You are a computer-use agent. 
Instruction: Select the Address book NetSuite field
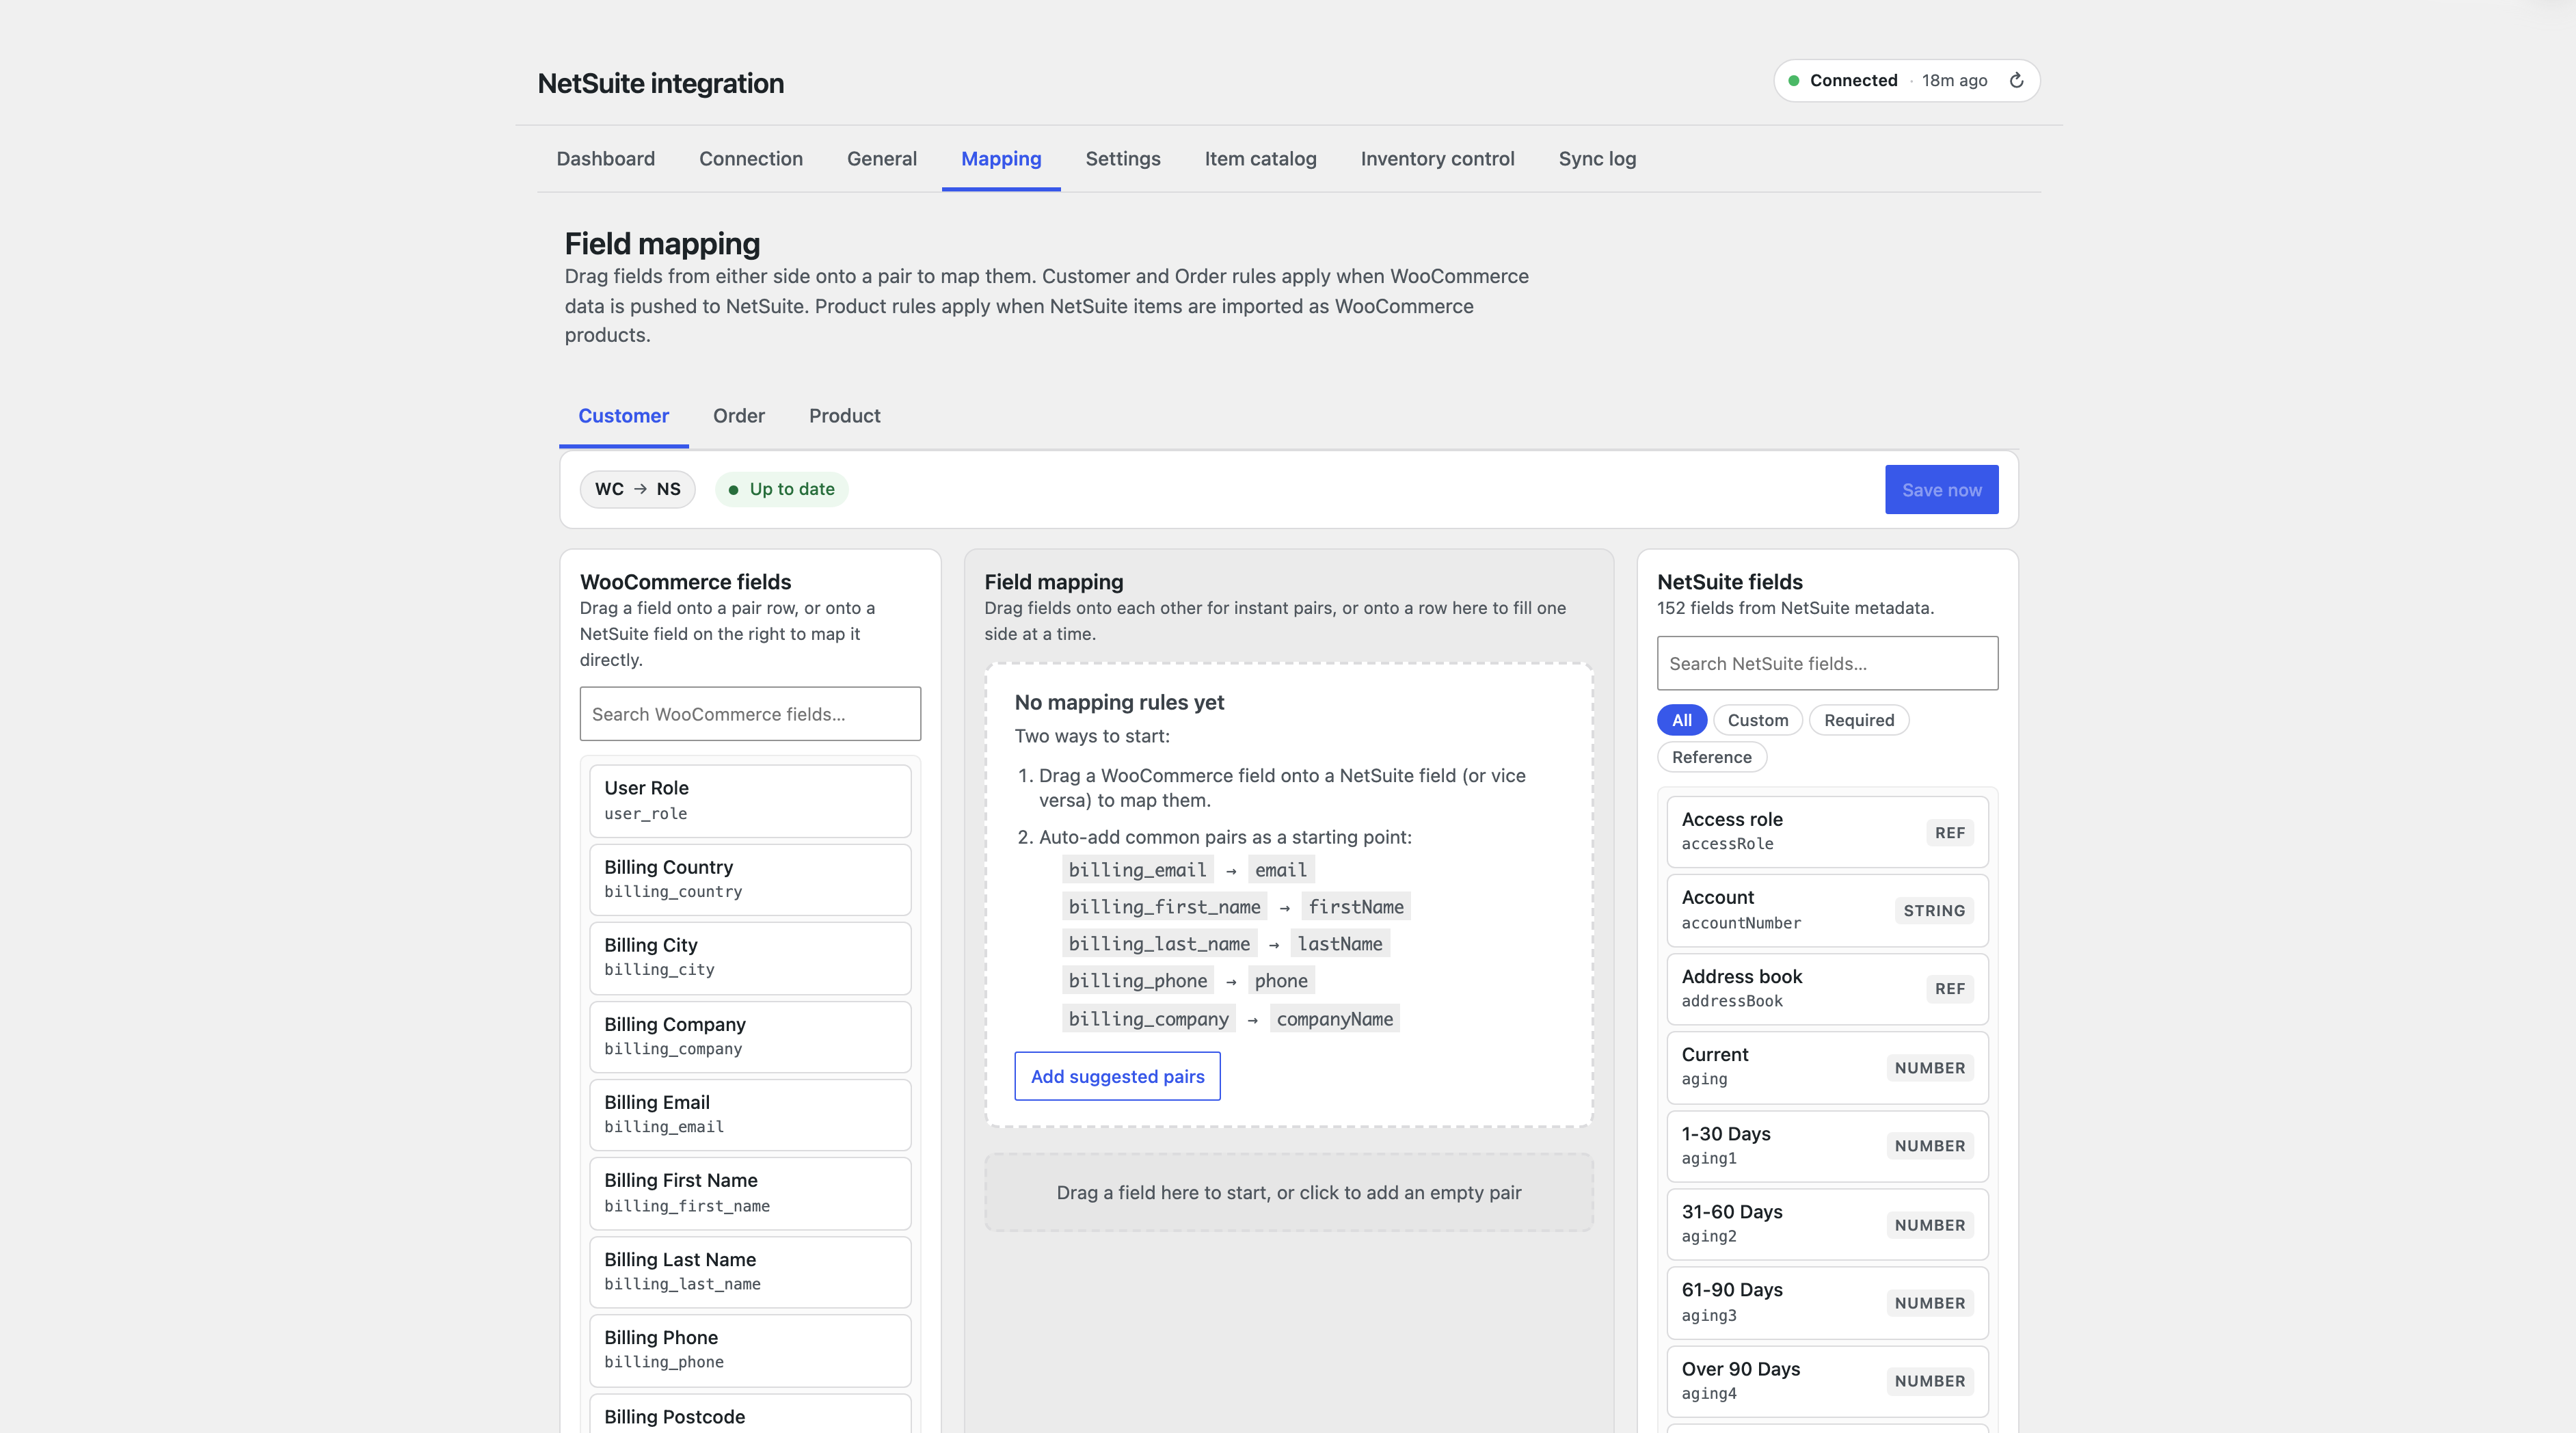1827,988
